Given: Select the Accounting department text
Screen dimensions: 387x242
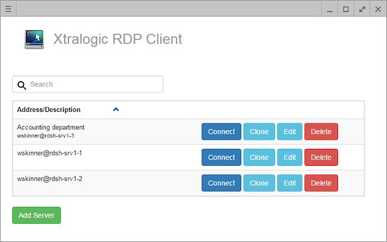Looking at the screenshot, I should pos(51,128).
